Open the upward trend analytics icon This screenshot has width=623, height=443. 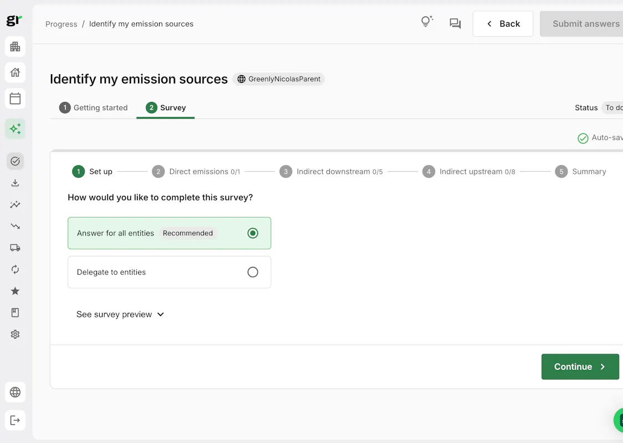[15, 204]
